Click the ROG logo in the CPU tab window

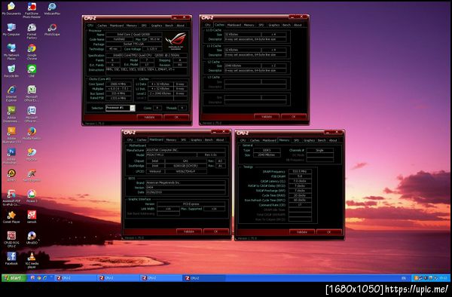point(176,41)
